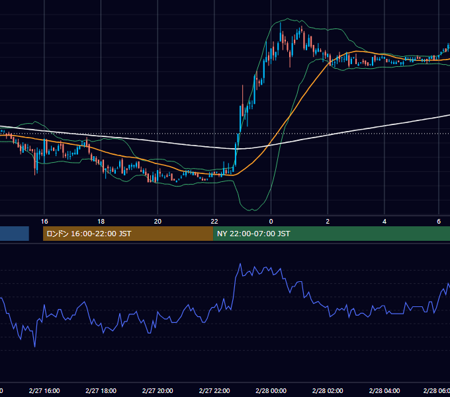Click the 2/28 00:00 date label

(x=271, y=390)
